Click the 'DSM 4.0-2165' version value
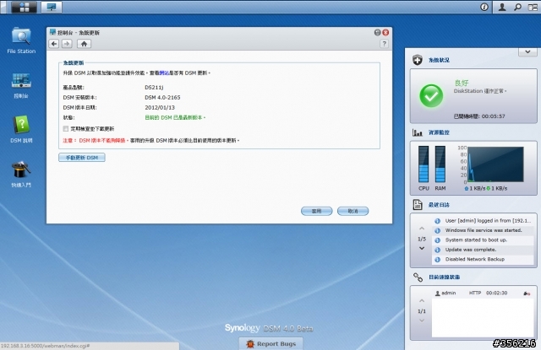Viewport: 541px width, 350px height. (x=162, y=97)
